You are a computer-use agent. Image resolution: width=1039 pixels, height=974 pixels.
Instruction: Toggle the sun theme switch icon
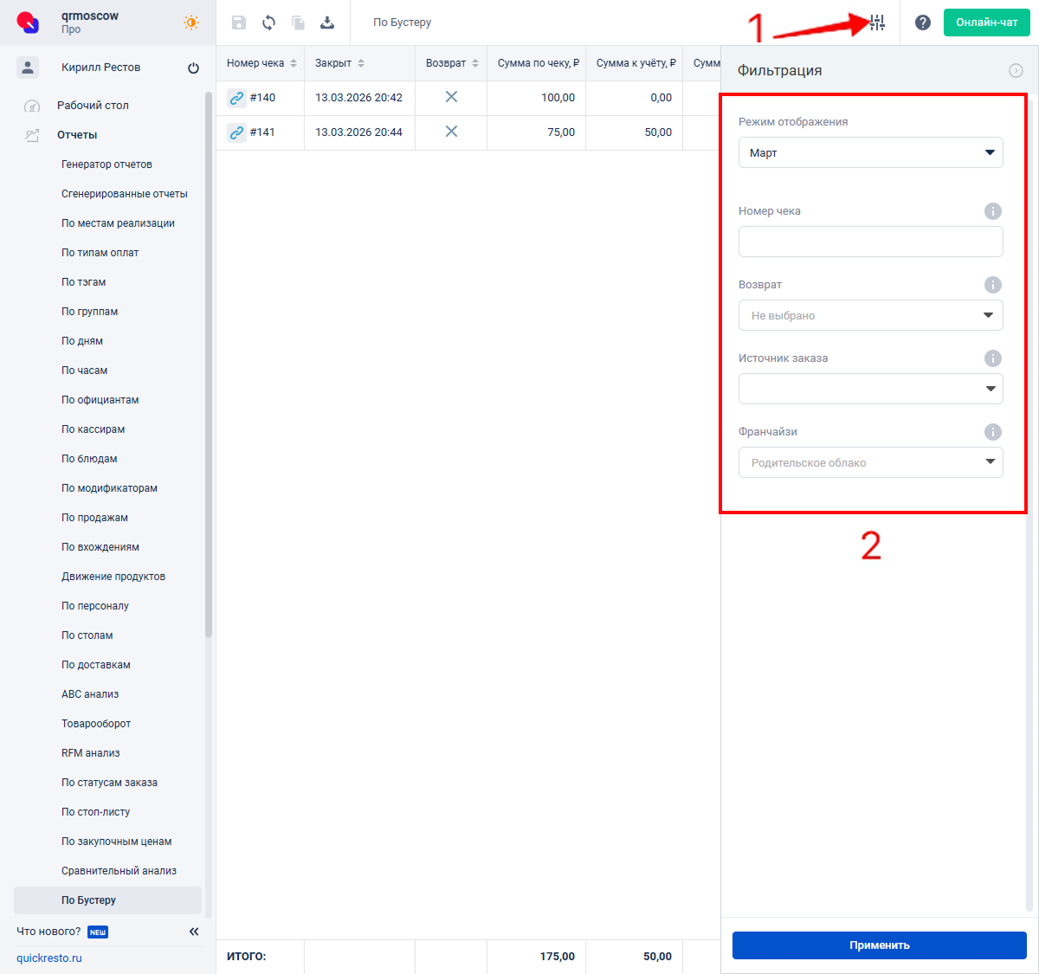point(191,23)
